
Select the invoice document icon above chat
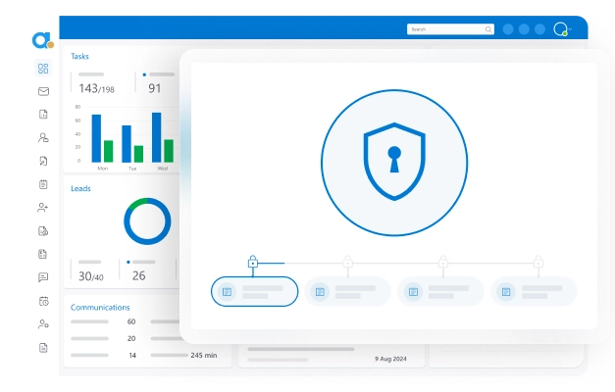click(x=43, y=254)
